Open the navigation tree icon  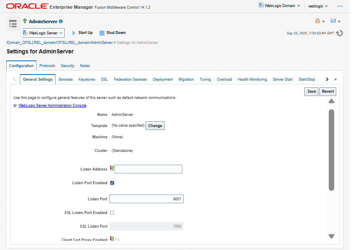pyautogui.click(x=13, y=24)
